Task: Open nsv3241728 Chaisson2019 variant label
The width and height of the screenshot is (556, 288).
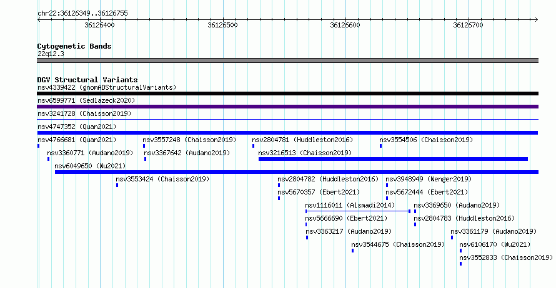Action: click(84, 113)
